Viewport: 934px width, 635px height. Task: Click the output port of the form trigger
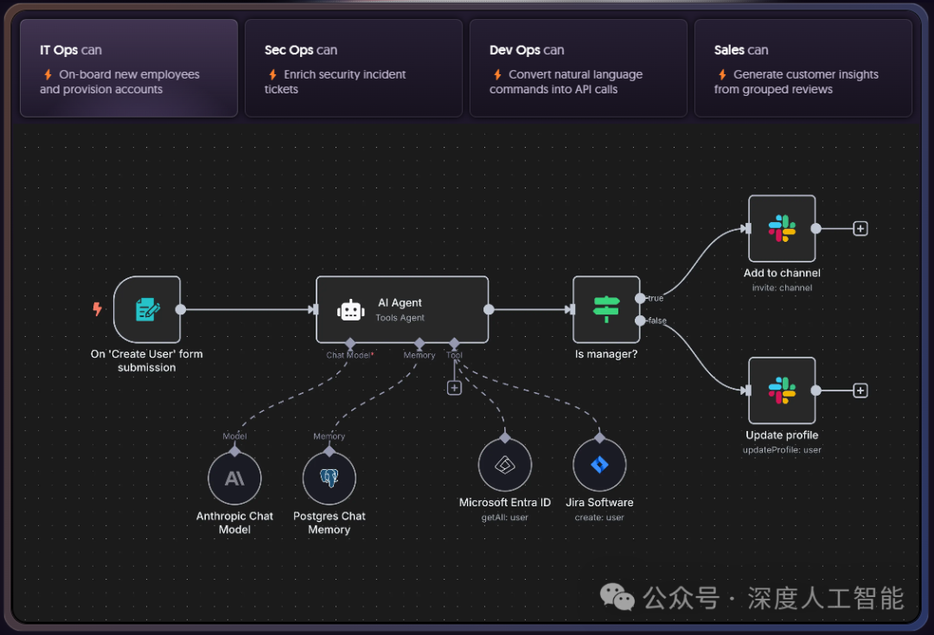(x=181, y=309)
